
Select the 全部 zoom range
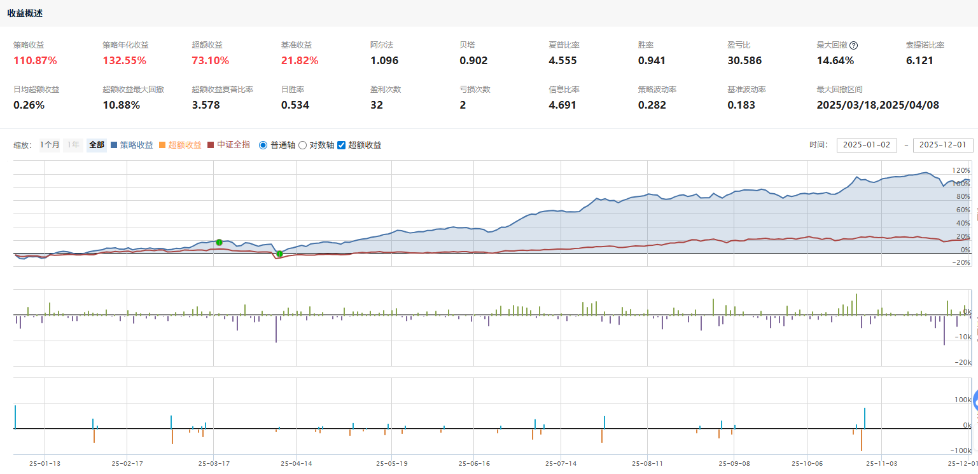coord(97,145)
